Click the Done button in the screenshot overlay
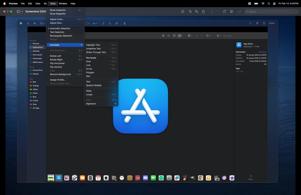 (x=272, y=23)
